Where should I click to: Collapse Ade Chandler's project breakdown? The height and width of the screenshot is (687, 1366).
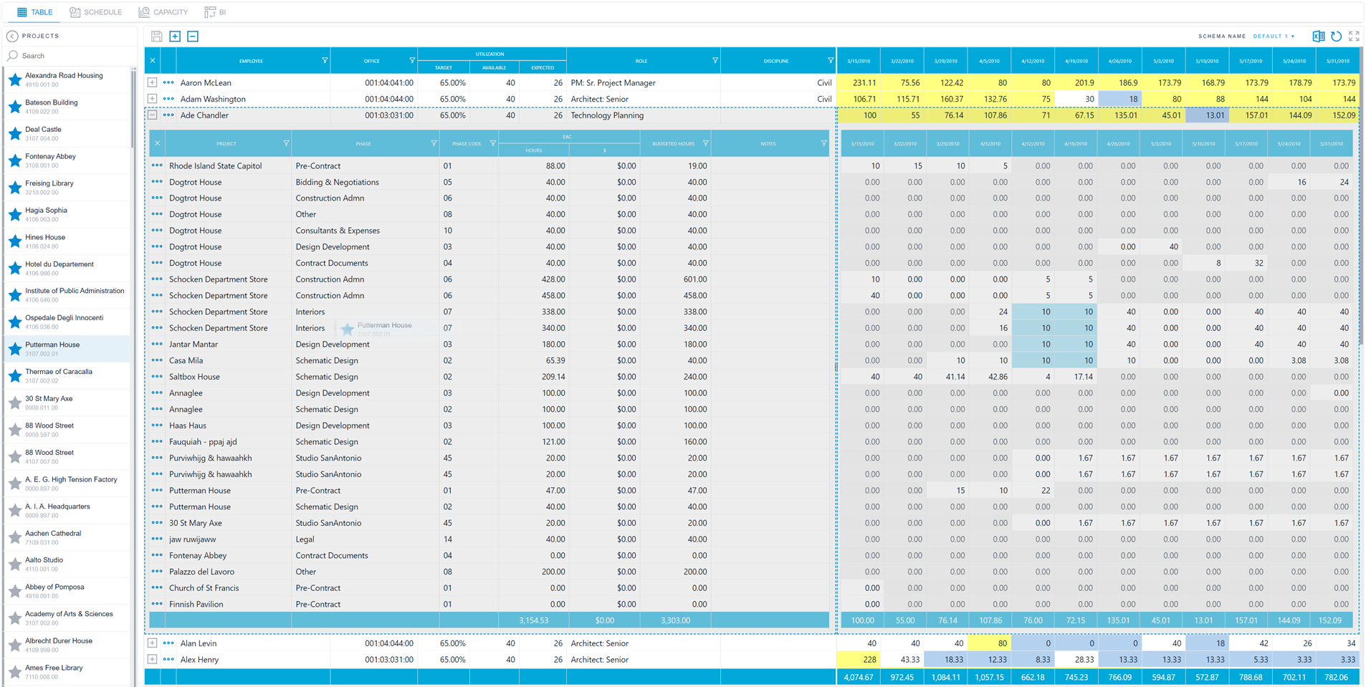(x=152, y=115)
